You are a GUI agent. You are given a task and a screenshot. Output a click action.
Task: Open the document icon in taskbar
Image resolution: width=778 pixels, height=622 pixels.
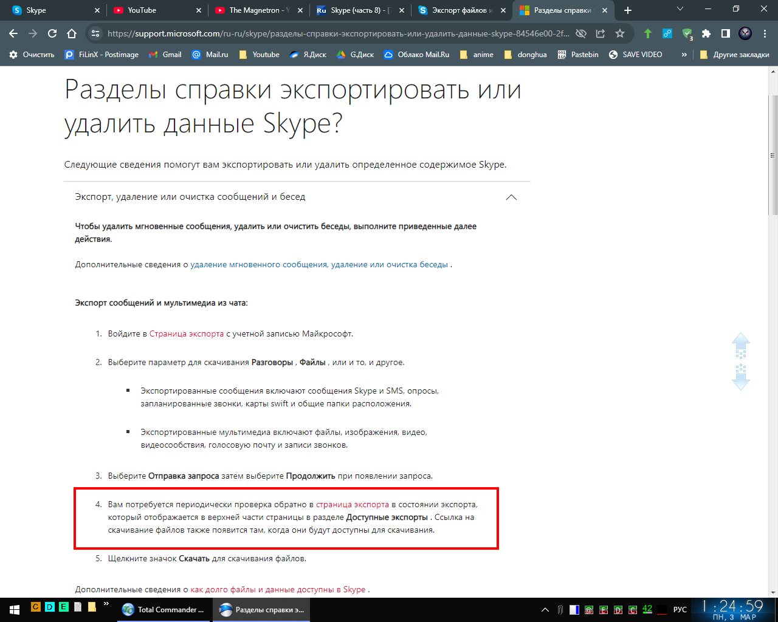coord(78,606)
